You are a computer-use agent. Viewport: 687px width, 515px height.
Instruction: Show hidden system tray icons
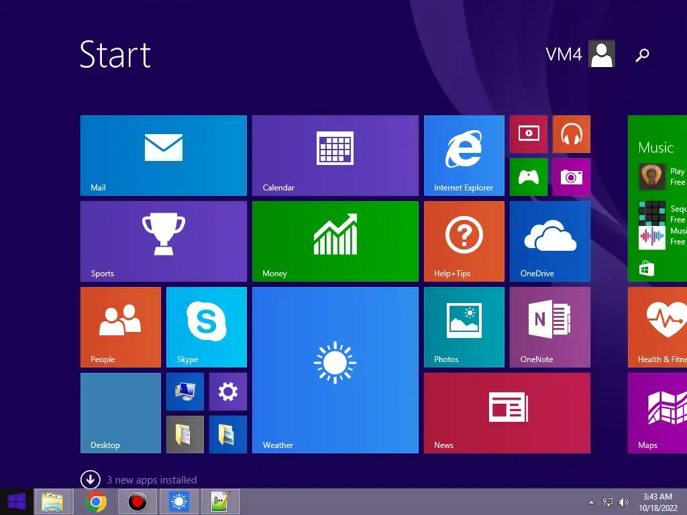[x=591, y=502]
